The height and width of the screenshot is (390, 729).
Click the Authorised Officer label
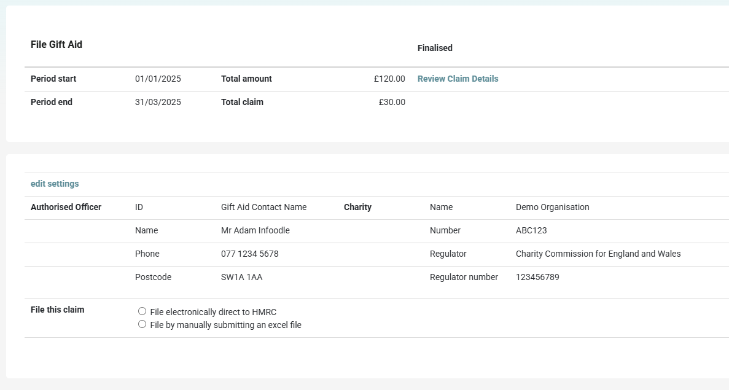(x=66, y=208)
